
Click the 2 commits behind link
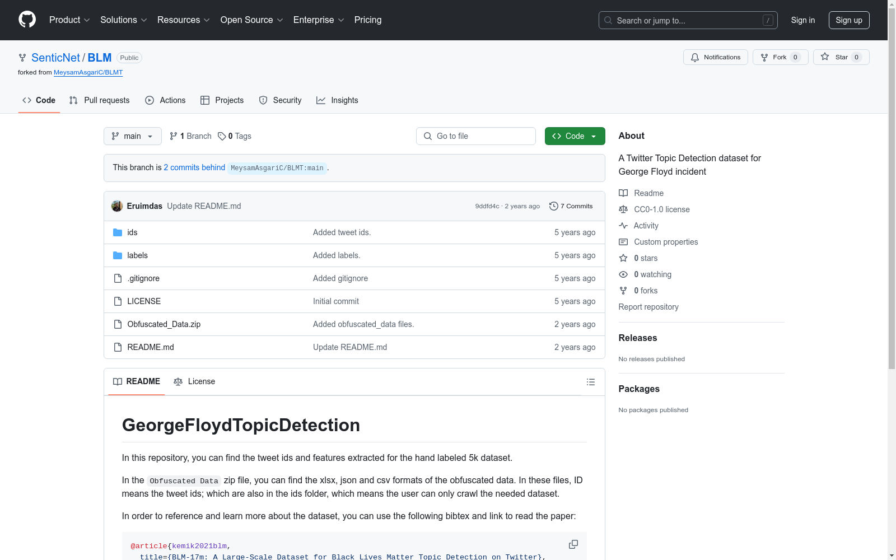(194, 167)
